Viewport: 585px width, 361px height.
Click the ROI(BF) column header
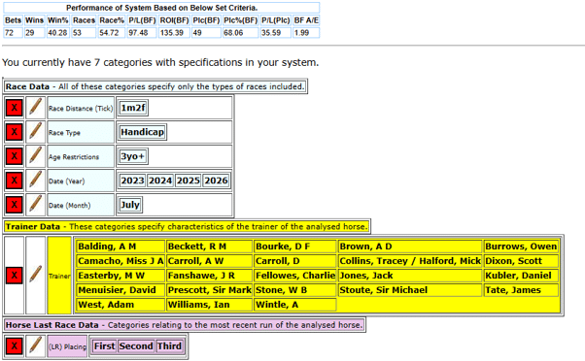[174, 20]
